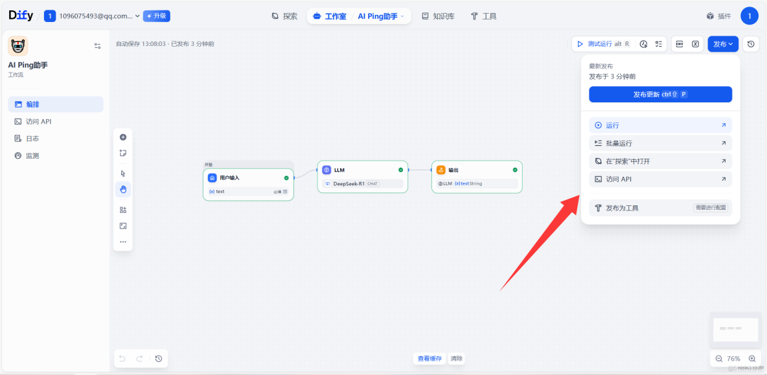Click the organize nodes layout icon
767x375 pixels.
(123, 209)
